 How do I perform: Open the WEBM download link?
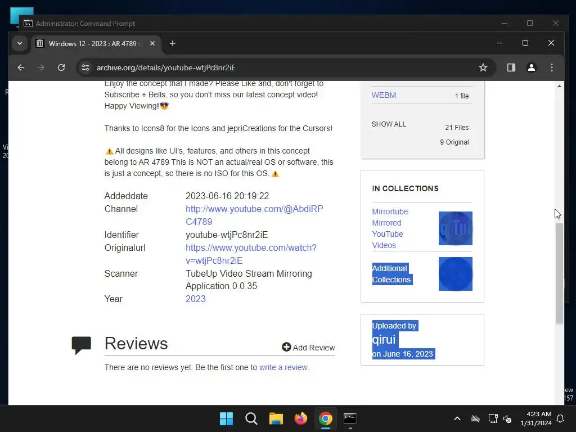384,95
